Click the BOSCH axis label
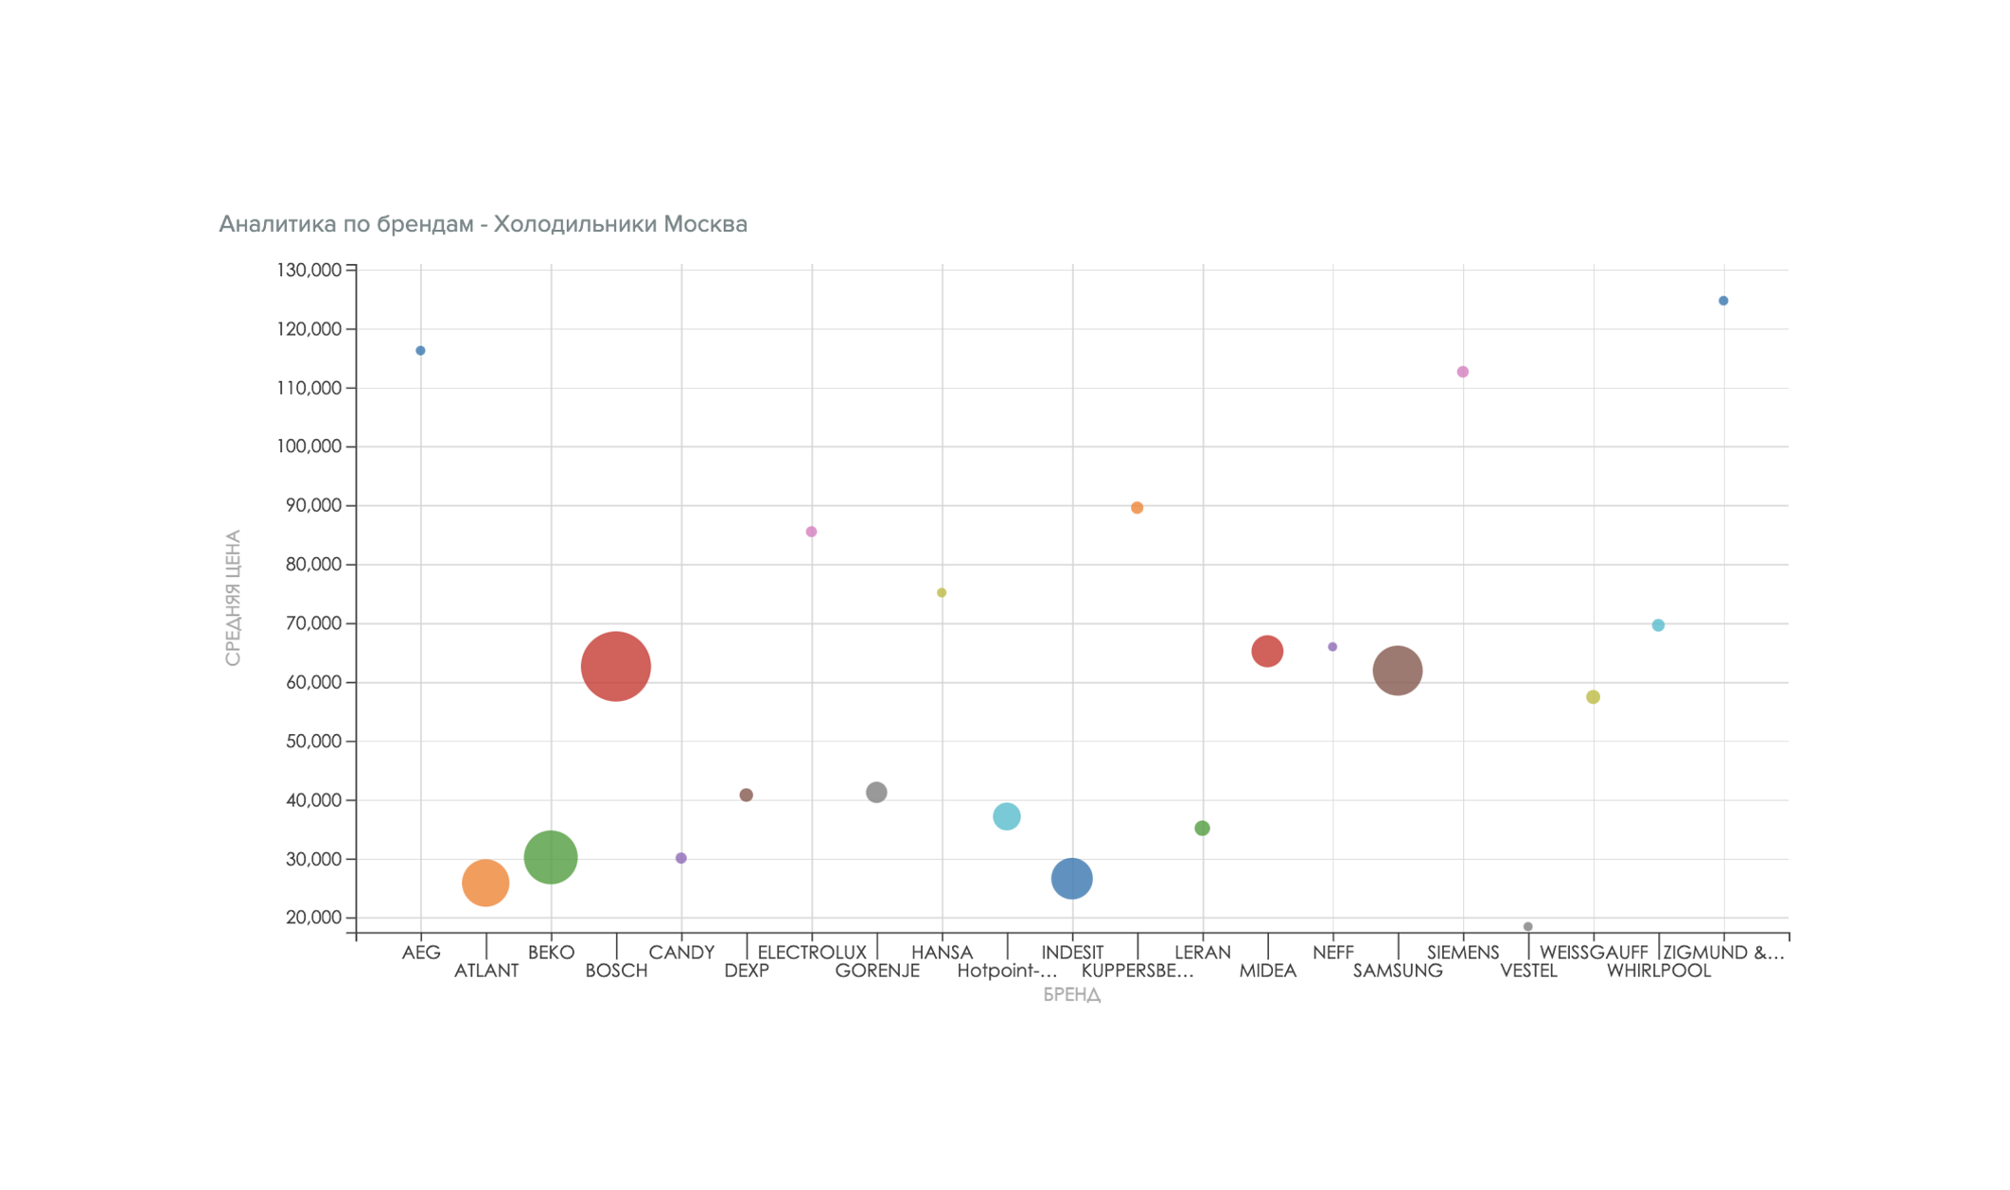 tap(616, 971)
